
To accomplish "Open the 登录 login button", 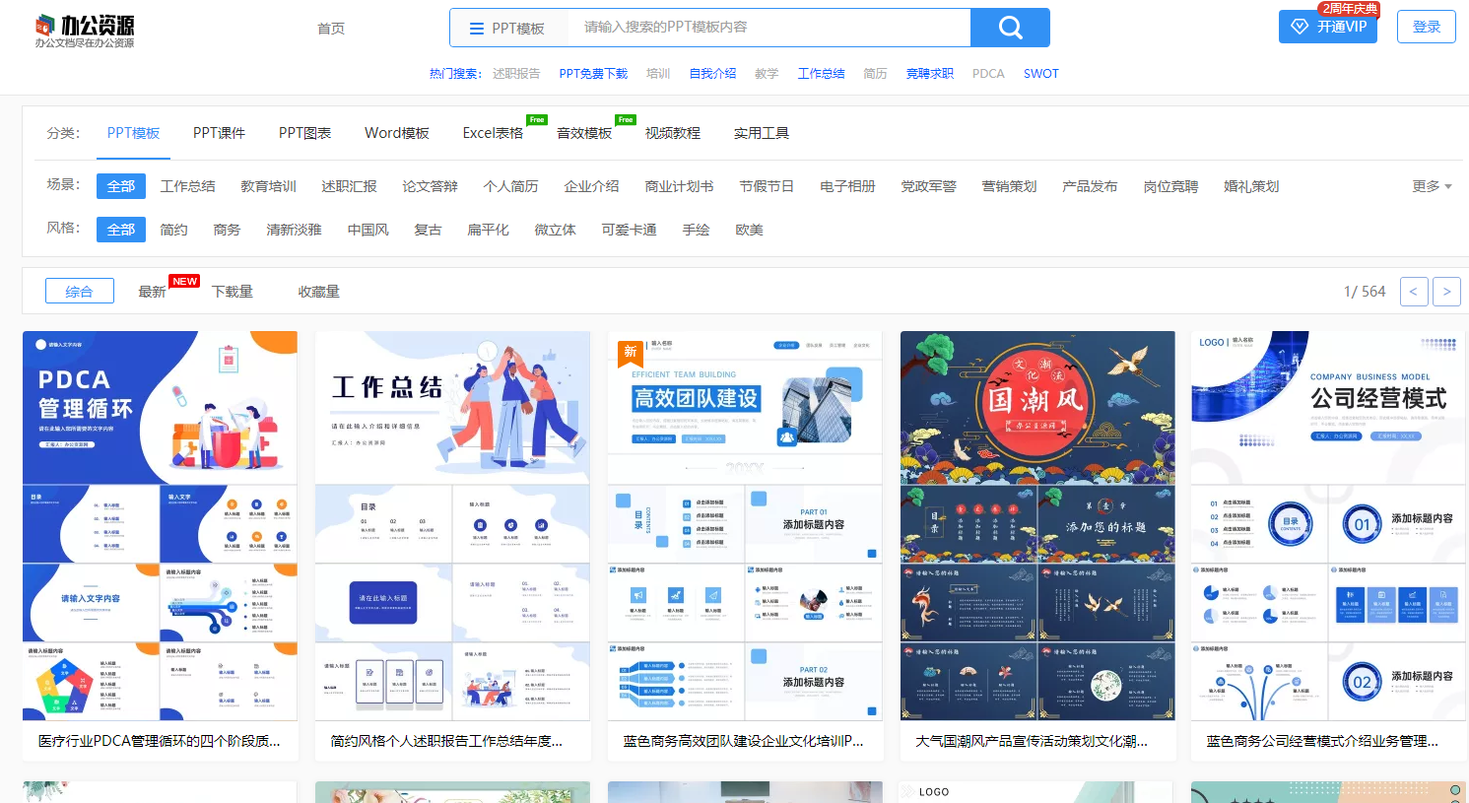I will click(x=1426, y=27).
